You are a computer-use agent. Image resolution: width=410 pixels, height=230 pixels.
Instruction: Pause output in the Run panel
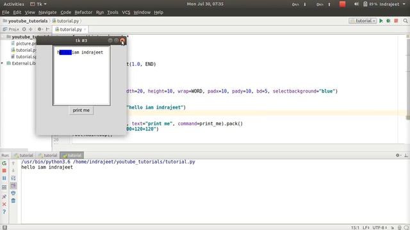click(x=4, y=178)
